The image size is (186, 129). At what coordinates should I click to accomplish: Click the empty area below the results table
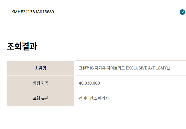93,118
